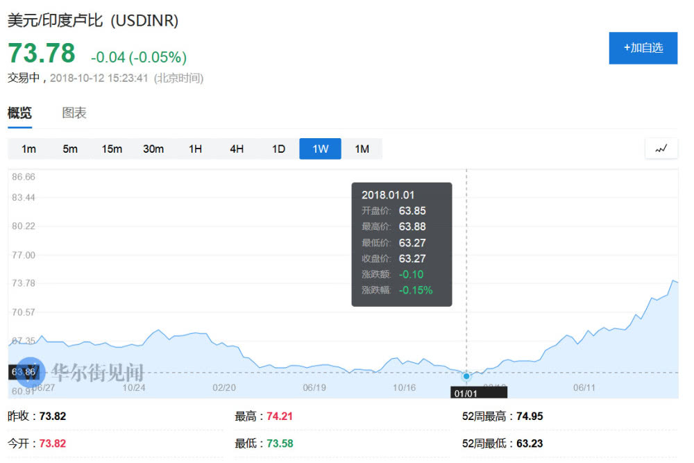This screenshot has width=694, height=463.
Task: Click tooltip date 2018.01.01
Action: [x=388, y=195]
